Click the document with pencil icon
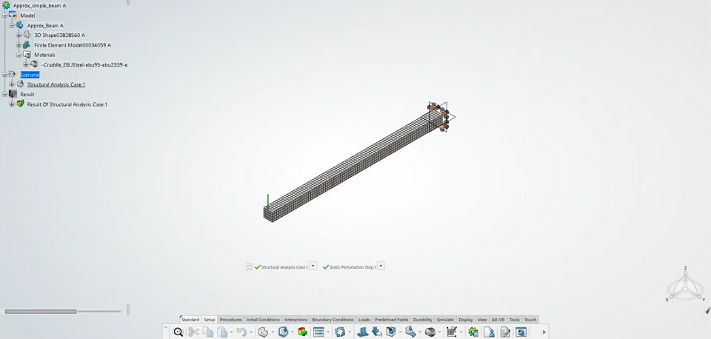Image resolution: width=711 pixels, height=339 pixels. (x=504, y=332)
